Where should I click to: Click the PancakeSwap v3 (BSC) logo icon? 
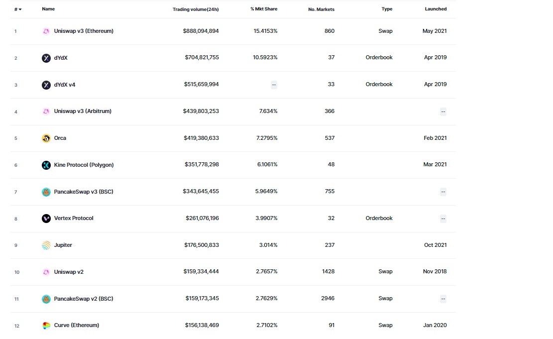click(46, 192)
